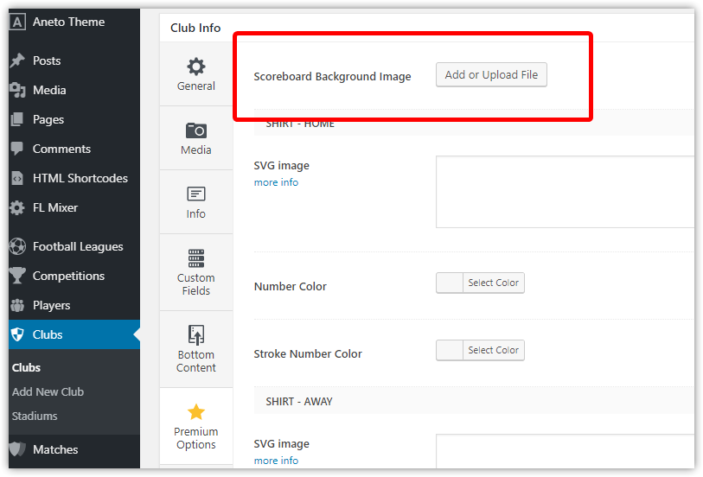Switch to the Media tab in Club Info

(196, 138)
